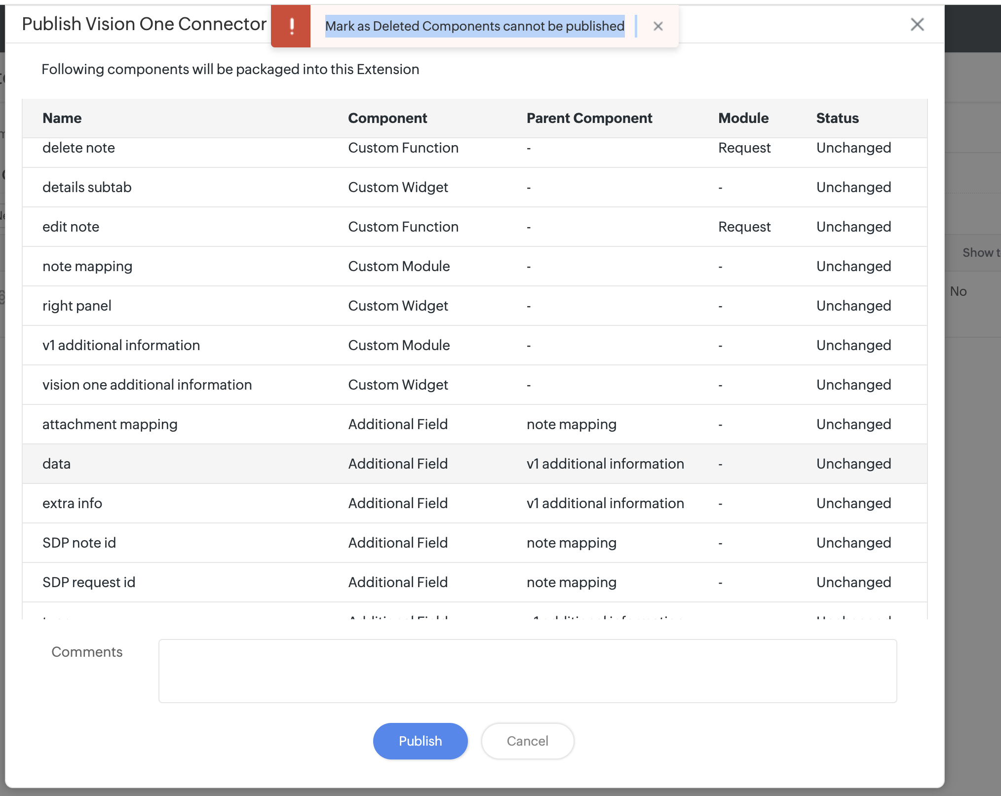Click the Status column header
1001x796 pixels.
pos(837,118)
